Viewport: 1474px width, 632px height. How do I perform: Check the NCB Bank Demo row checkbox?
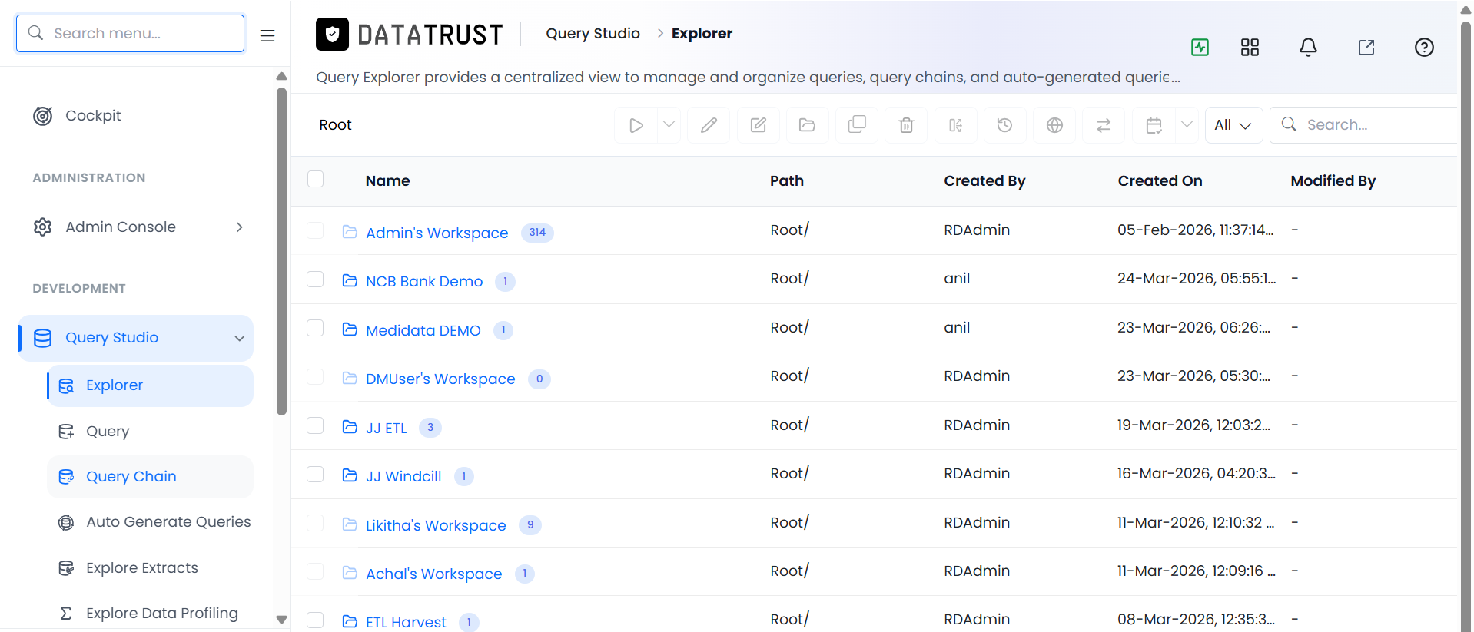click(315, 279)
